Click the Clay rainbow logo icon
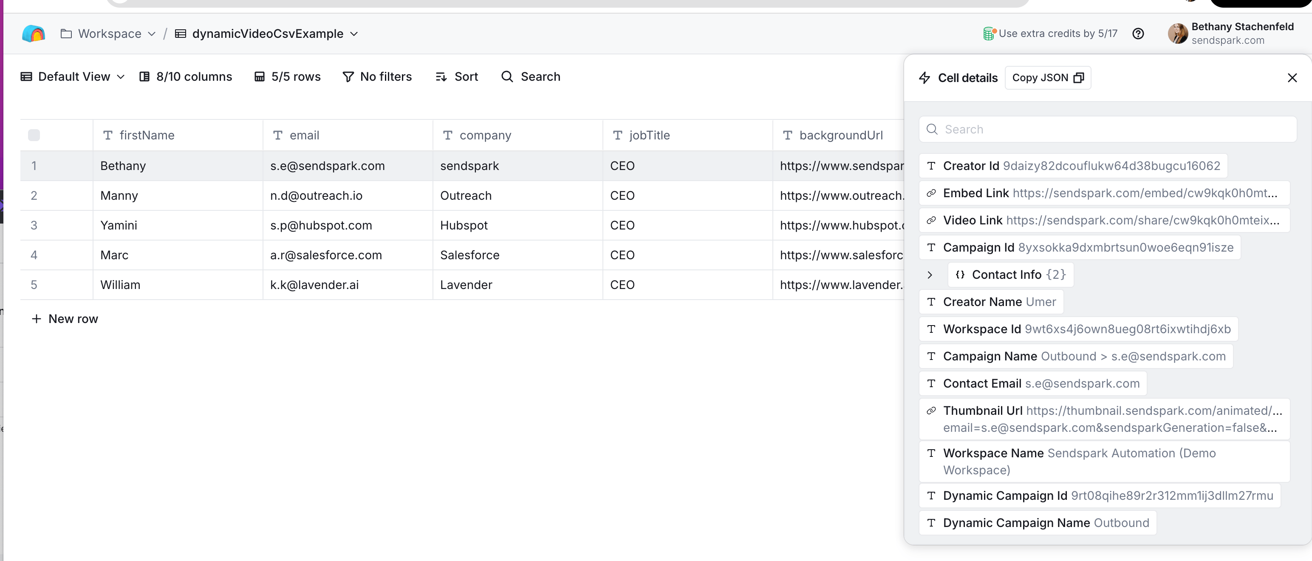 point(34,34)
